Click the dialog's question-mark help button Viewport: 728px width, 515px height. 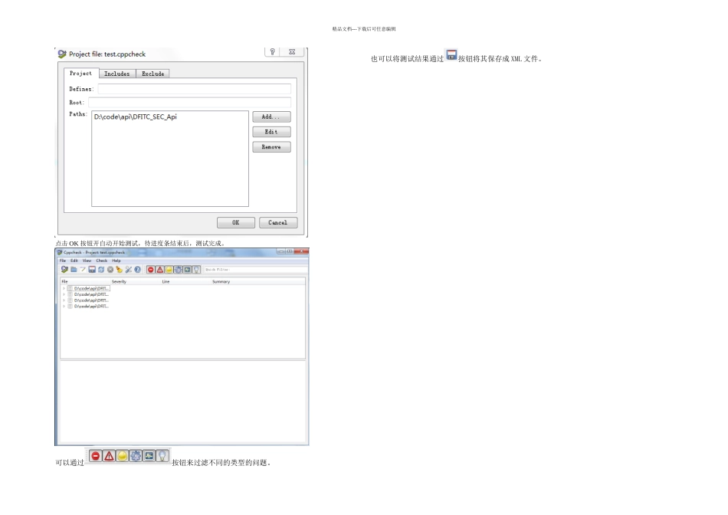tap(273, 51)
